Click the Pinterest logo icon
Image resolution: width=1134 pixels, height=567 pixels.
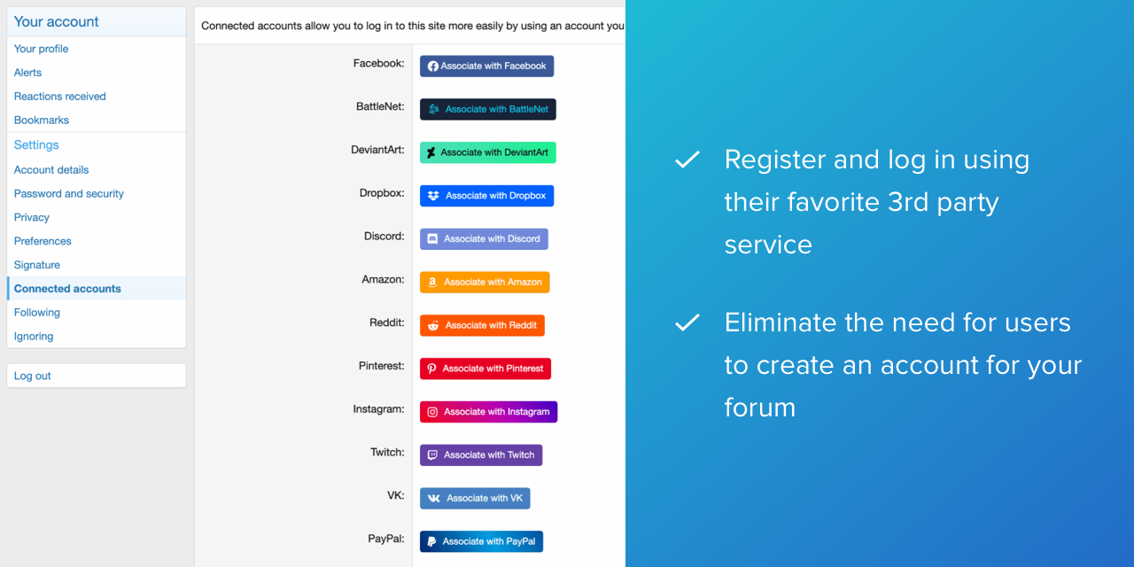[x=432, y=369]
